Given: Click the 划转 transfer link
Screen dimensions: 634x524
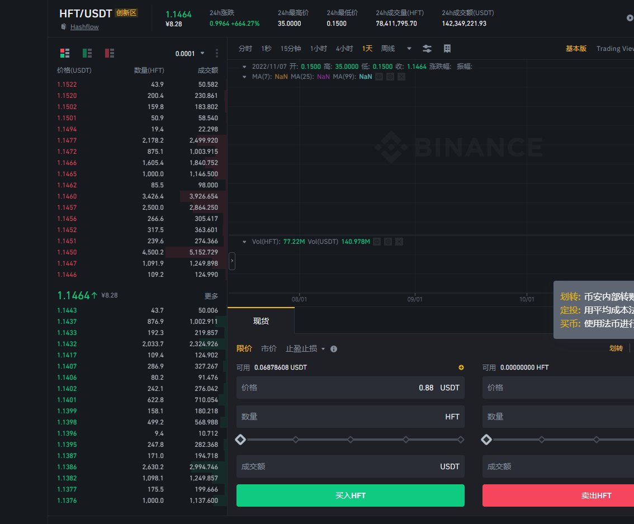Looking at the screenshot, I should point(616,348).
